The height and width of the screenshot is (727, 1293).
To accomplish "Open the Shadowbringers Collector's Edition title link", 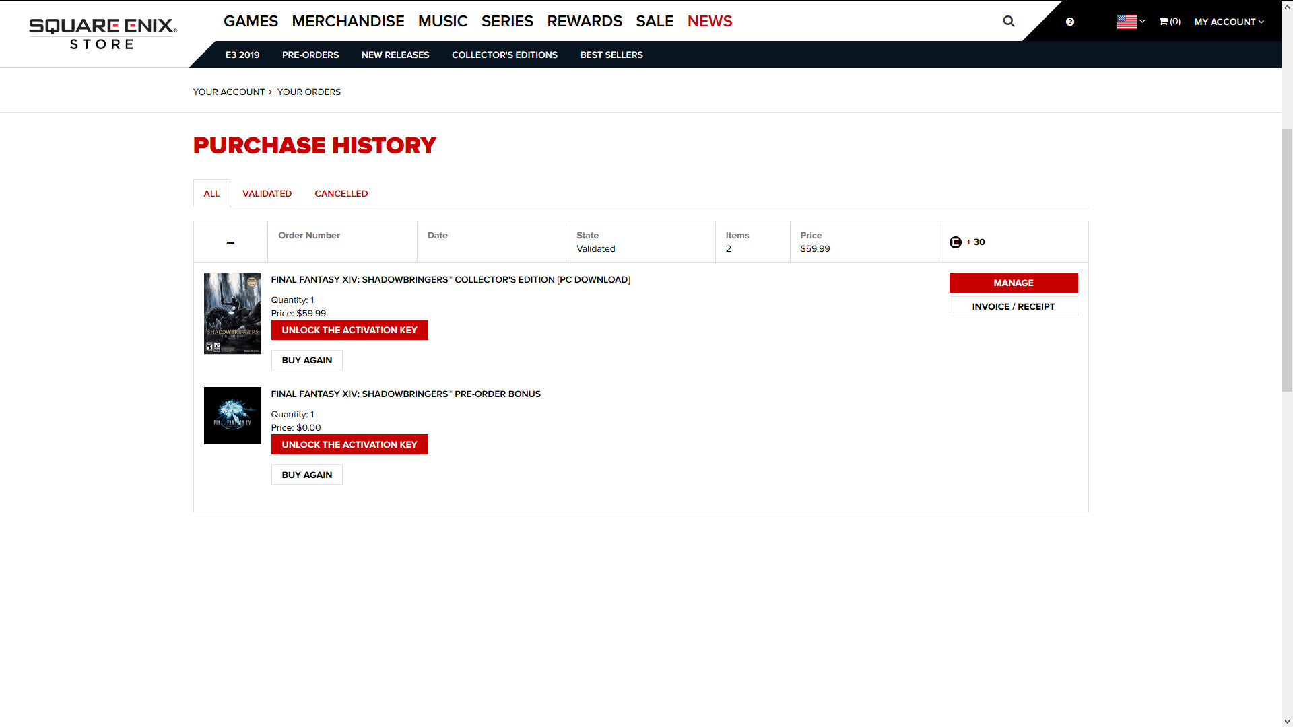I will tap(451, 279).
